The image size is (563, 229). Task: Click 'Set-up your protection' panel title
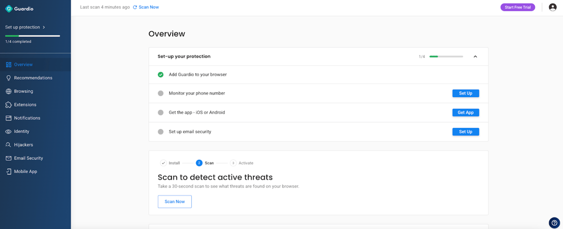tap(184, 56)
